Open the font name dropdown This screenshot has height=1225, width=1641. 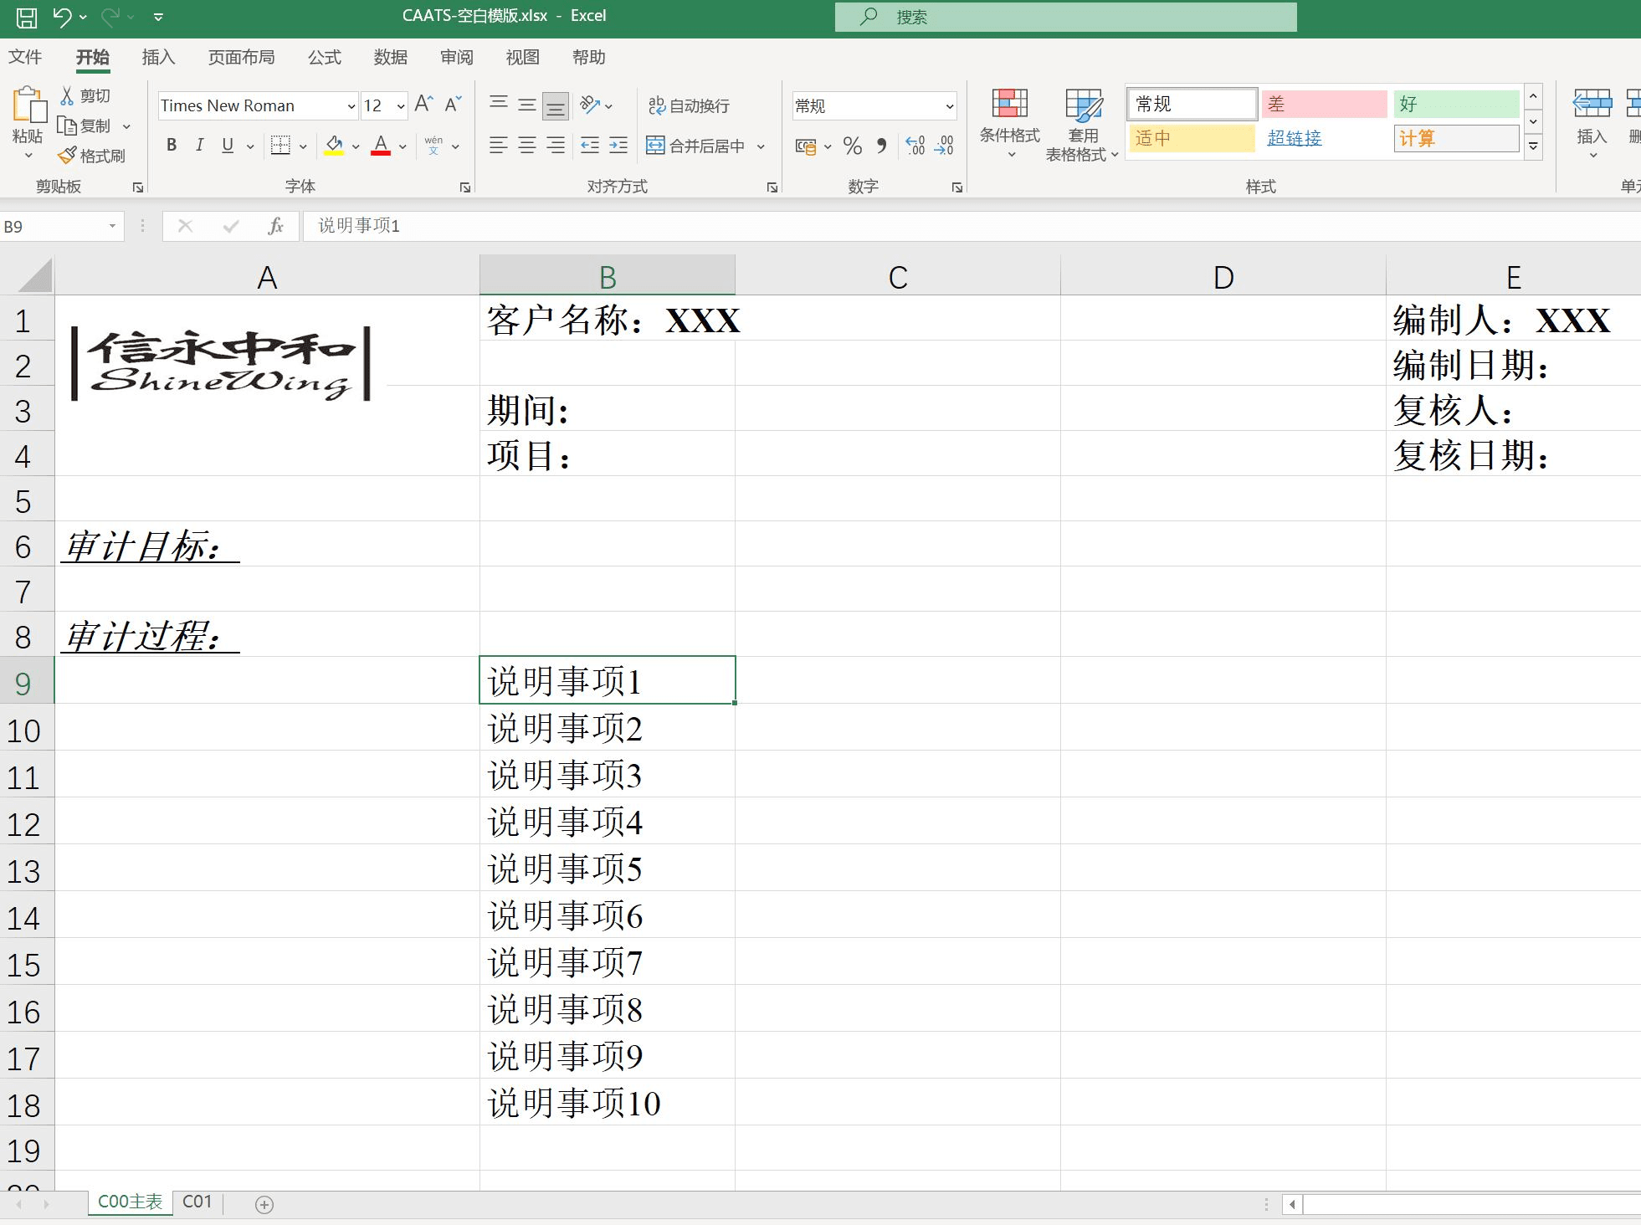[351, 105]
